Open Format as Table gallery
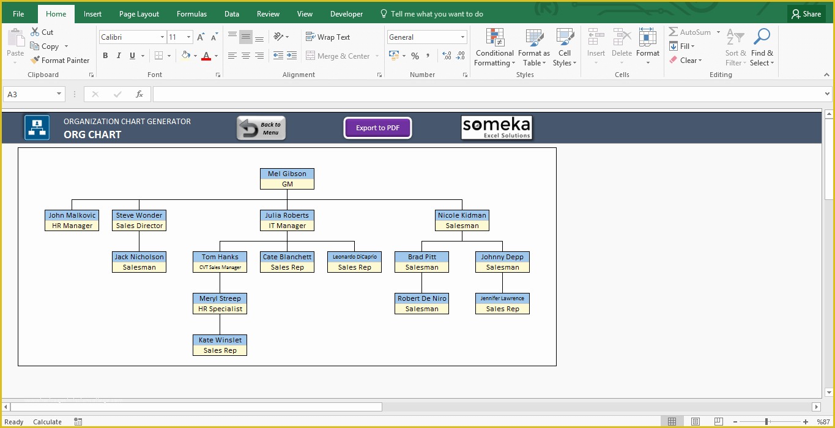Viewport: 835px width, 428px height. click(x=534, y=48)
